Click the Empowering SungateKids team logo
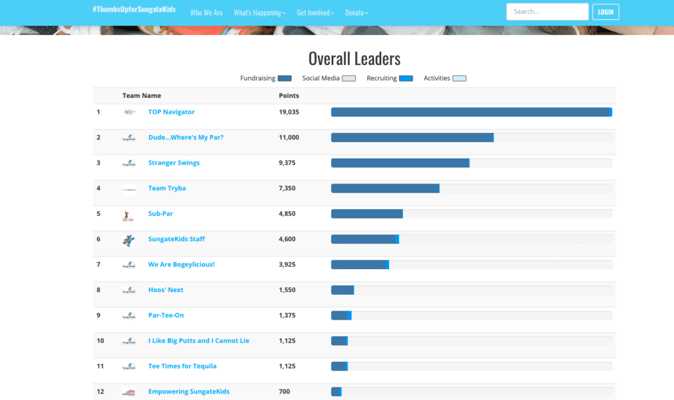The width and height of the screenshot is (674, 400). tap(129, 392)
